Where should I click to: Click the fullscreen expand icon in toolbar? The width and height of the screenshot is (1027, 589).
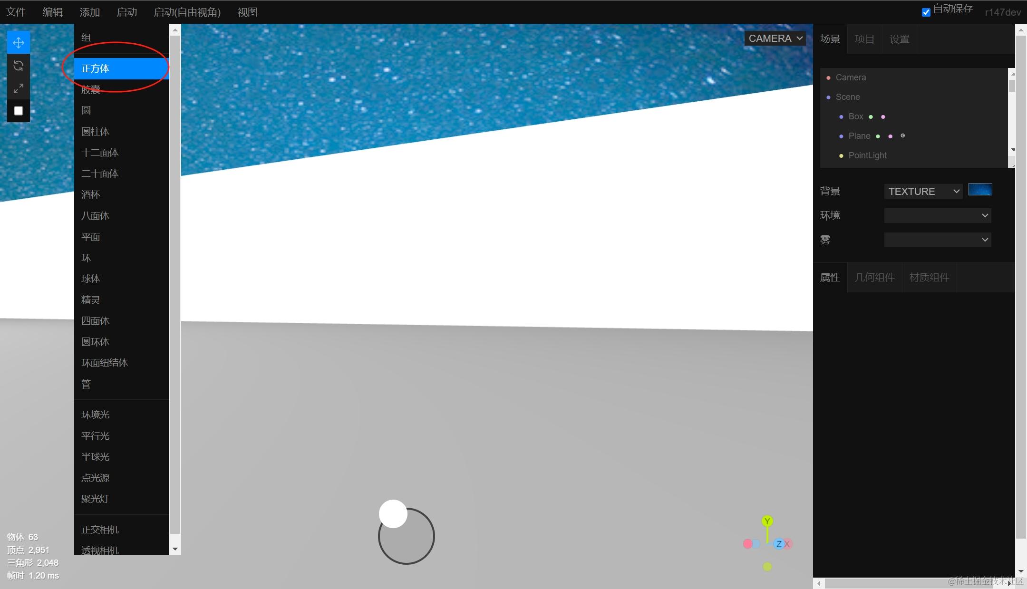click(x=19, y=87)
